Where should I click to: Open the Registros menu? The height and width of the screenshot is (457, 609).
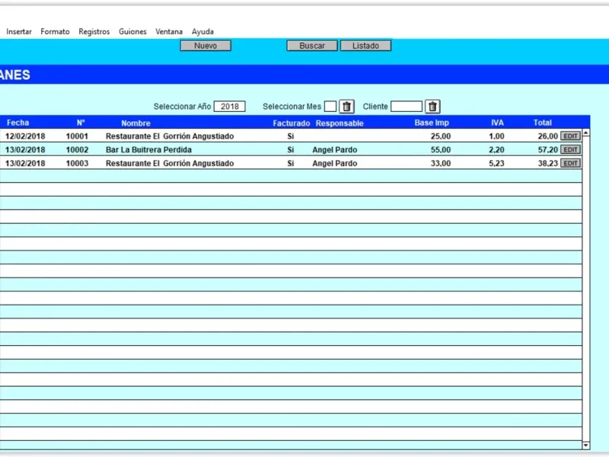[94, 32]
